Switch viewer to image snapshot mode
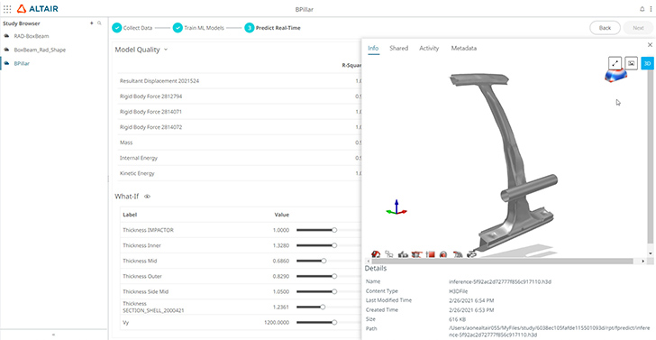 coord(632,63)
